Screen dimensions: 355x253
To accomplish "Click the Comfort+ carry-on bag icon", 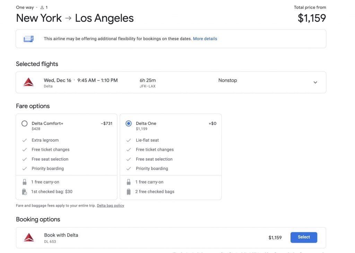I will [x=25, y=182].
